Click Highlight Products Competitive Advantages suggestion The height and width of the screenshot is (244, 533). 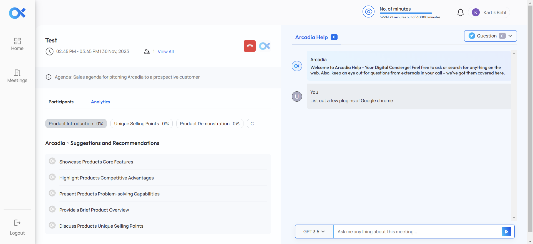point(106,178)
